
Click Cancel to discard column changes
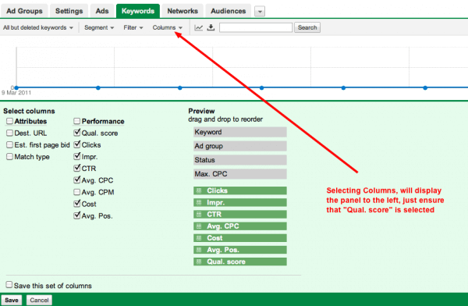click(x=39, y=300)
